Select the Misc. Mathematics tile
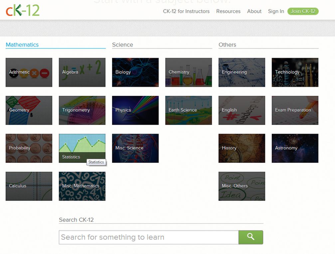The width and height of the screenshot is (335, 254). 82,186
